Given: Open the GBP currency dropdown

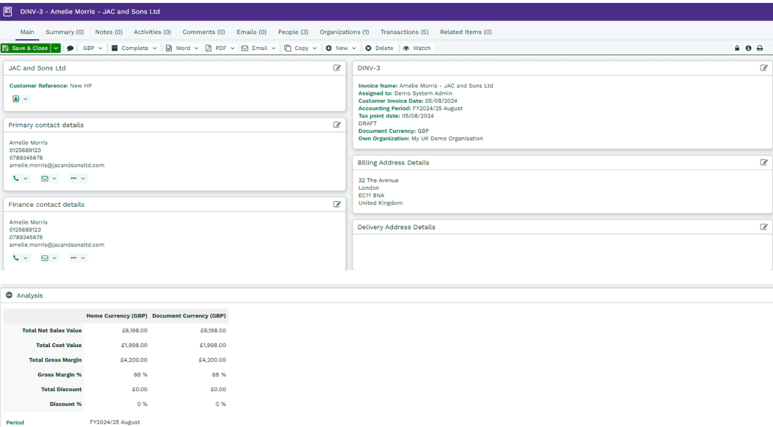Looking at the screenshot, I should 92,48.
